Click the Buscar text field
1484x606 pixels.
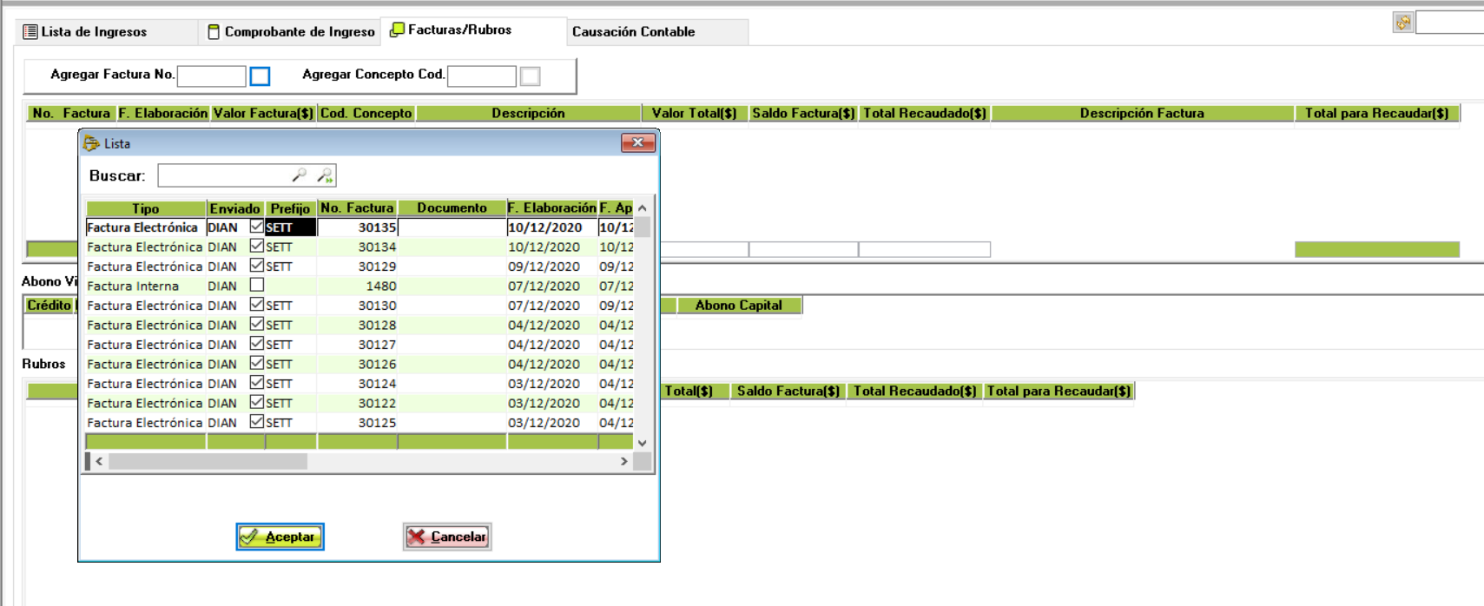[x=224, y=175]
